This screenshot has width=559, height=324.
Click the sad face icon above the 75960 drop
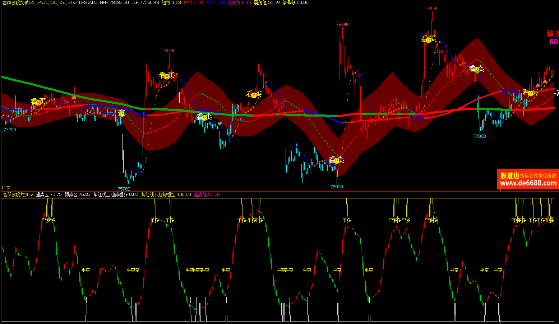[122, 114]
